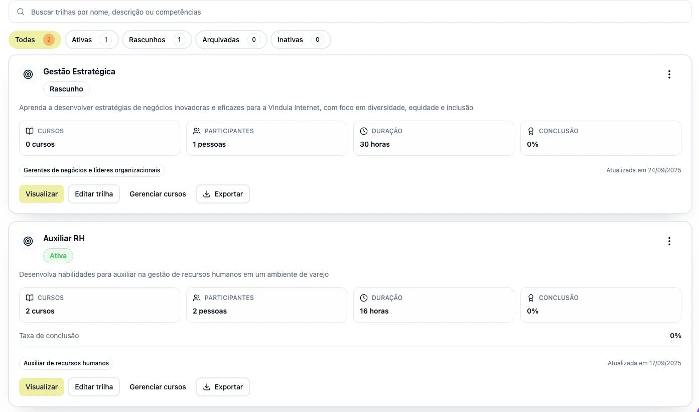
Task: Click the clock icon in Gestão Estratégica Duração
Action: click(364, 131)
